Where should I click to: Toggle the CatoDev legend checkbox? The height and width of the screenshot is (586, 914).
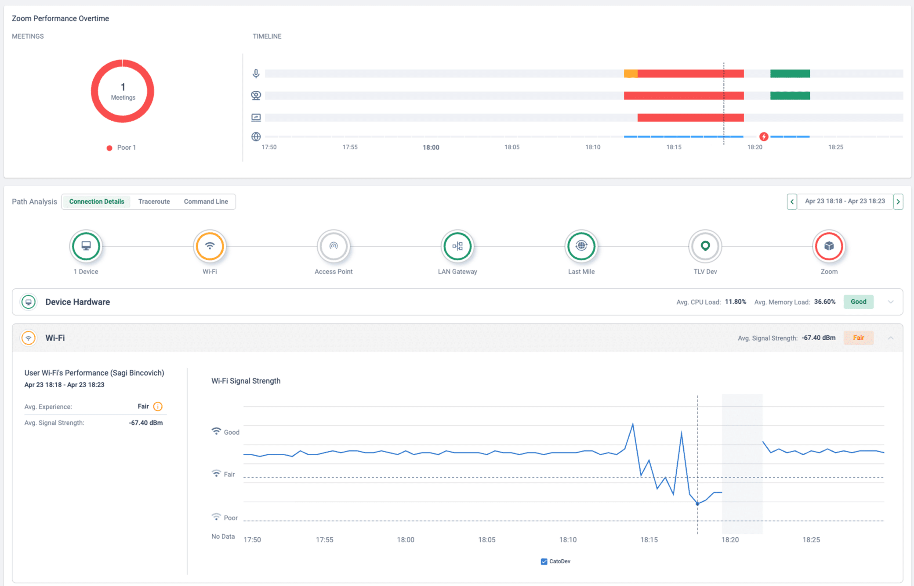[x=544, y=561]
